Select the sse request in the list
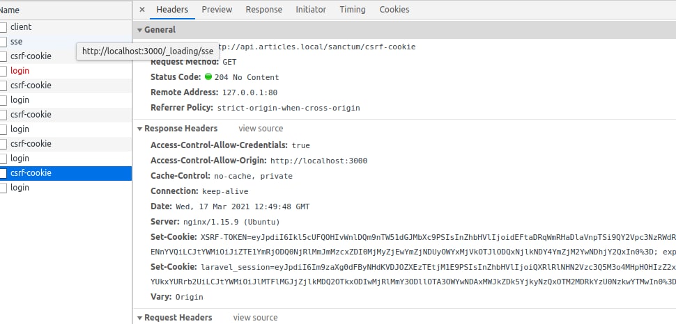The height and width of the screenshot is (324, 676). tap(17, 42)
